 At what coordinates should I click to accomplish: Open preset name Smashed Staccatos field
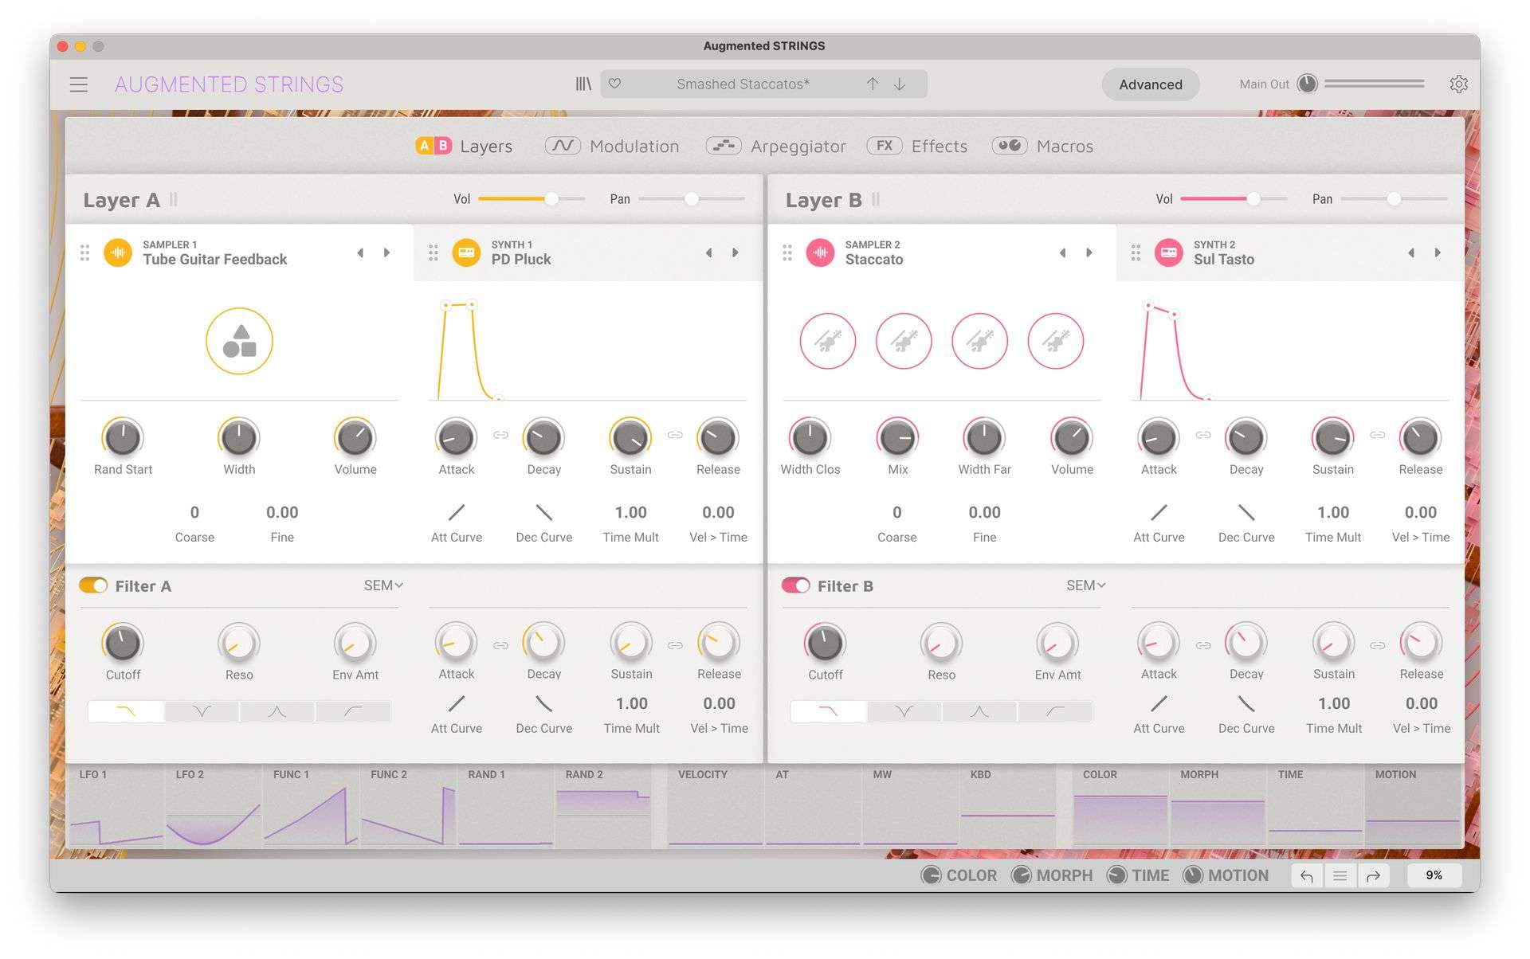[x=743, y=84]
